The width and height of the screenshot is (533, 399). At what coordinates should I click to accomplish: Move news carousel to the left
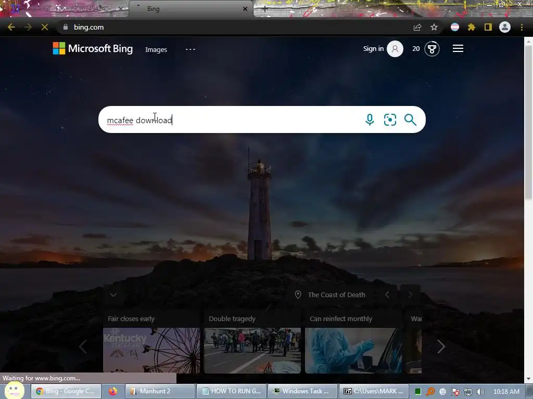point(83,347)
